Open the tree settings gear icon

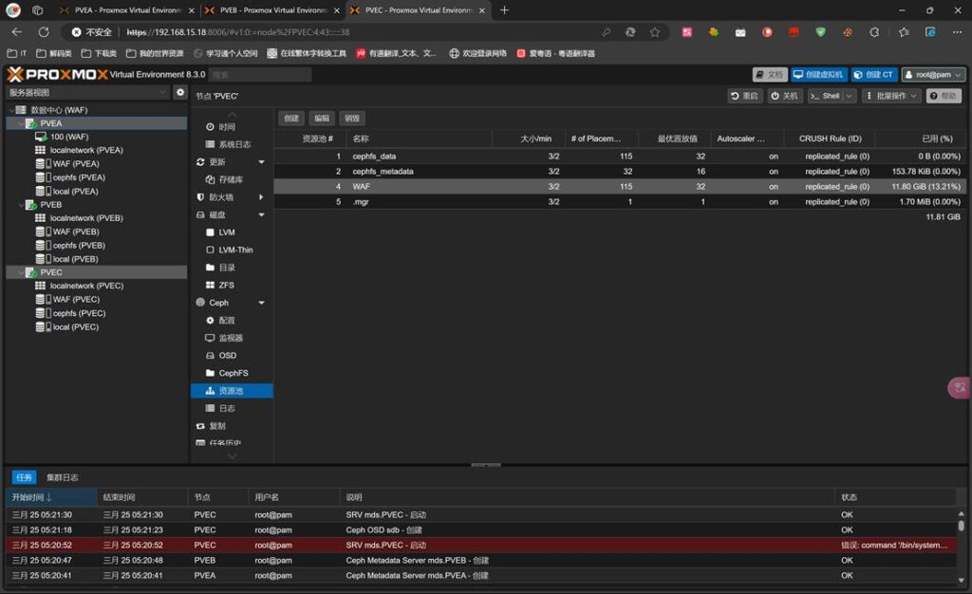[x=179, y=92]
